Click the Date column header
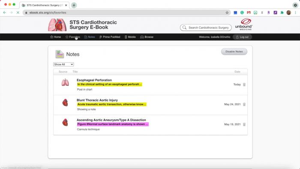 [237, 72]
